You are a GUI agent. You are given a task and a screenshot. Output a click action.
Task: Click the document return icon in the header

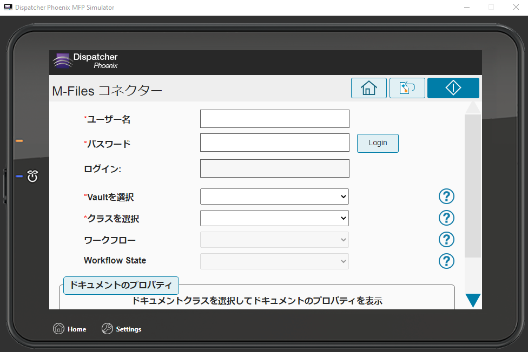(407, 88)
